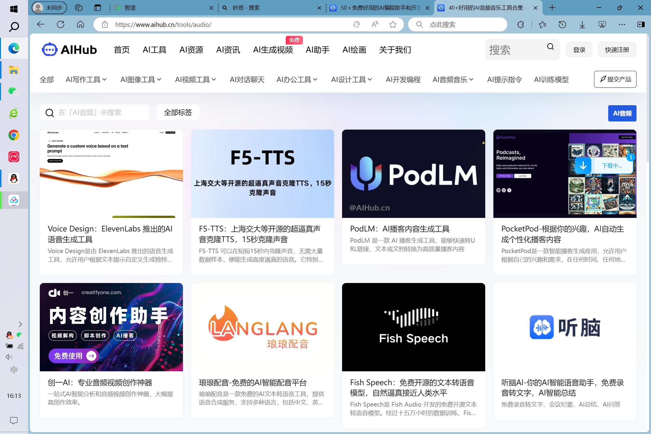
Task: Open the 首页 nav item
Action: pos(122,50)
